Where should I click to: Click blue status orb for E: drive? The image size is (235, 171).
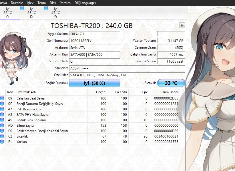click(46, 8)
